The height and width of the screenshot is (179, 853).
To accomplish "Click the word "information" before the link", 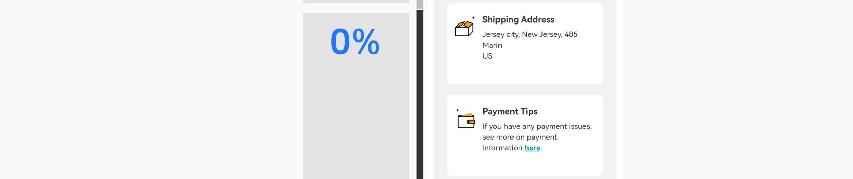I will click(x=502, y=148).
